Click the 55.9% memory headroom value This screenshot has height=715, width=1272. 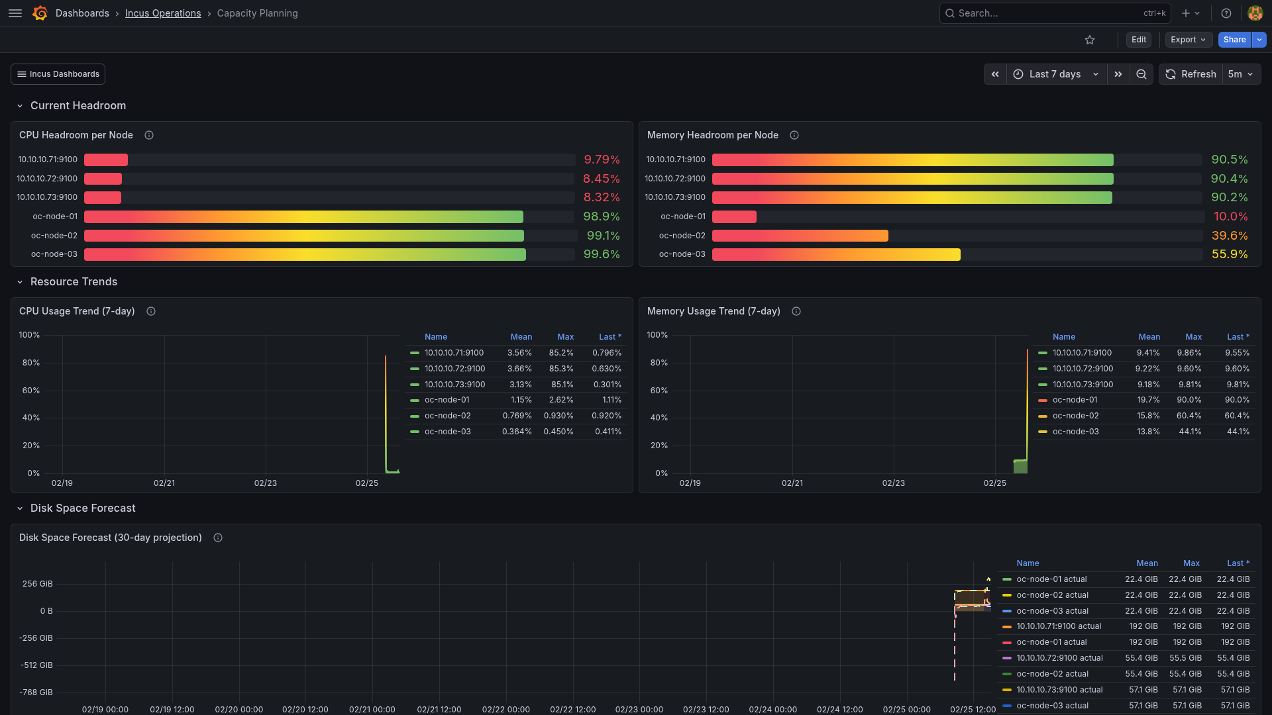[x=1230, y=254]
